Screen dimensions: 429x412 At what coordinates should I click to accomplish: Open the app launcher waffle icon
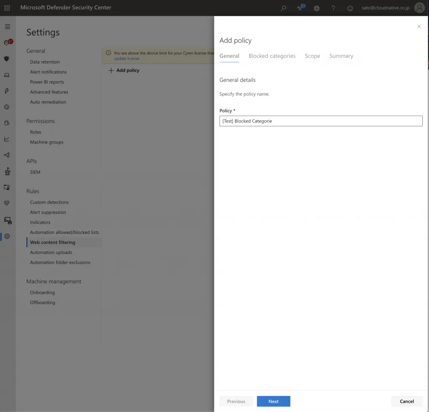7,8
